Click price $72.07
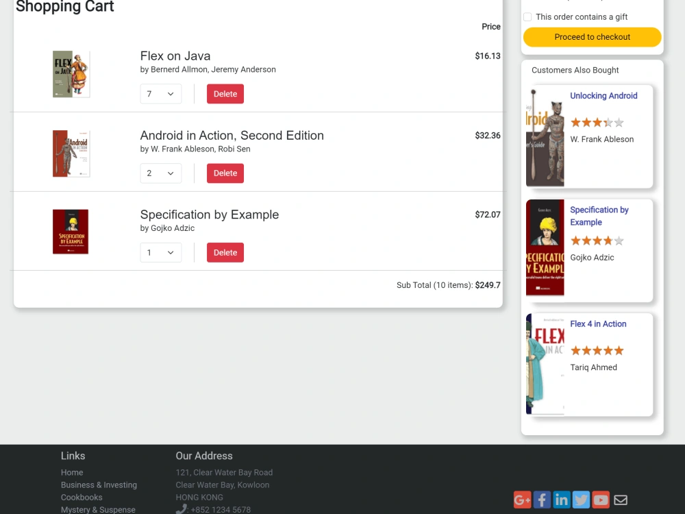This screenshot has height=514, width=685. click(x=488, y=215)
